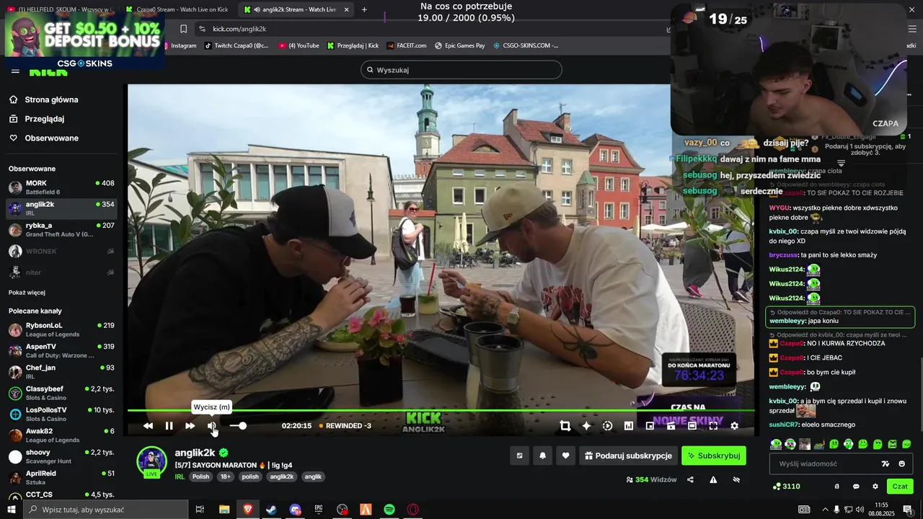Open Steam from the taskbar
Screen dimensions: 923x519
coord(271,510)
